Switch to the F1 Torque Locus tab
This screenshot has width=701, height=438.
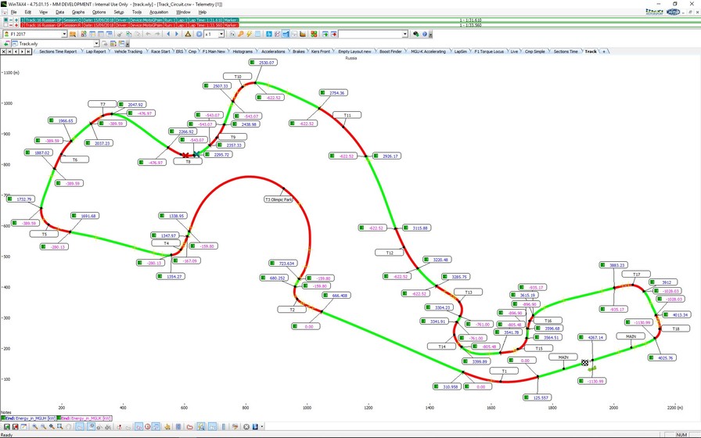489,52
